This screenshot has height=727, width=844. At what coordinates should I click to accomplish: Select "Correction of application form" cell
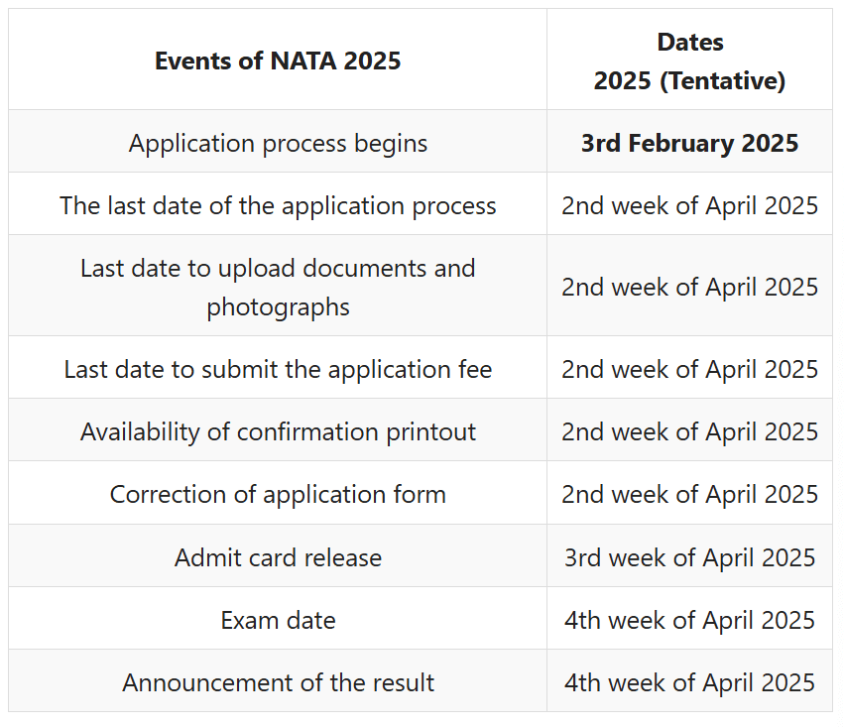point(278,494)
